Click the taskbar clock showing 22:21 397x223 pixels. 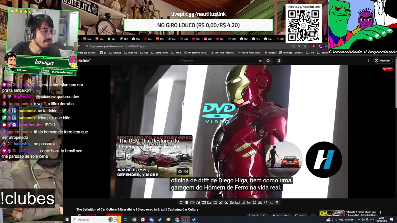381,220
